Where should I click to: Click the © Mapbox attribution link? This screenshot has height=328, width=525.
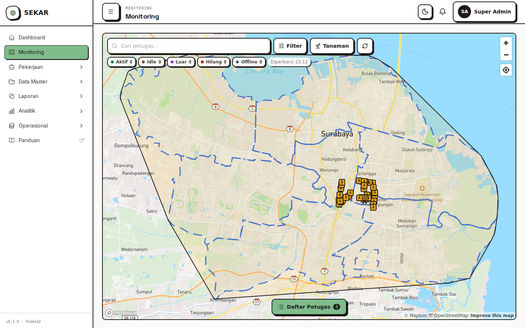coord(415,316)
